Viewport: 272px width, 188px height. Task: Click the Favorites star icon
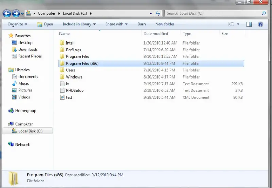click(11, 36)
